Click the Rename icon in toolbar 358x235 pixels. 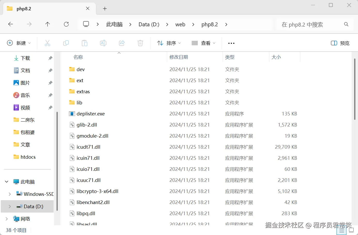[x=103, y=43]
